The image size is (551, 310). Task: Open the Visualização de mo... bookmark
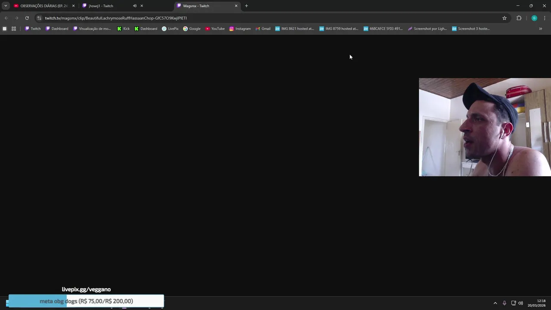click(x=92, y=29)
